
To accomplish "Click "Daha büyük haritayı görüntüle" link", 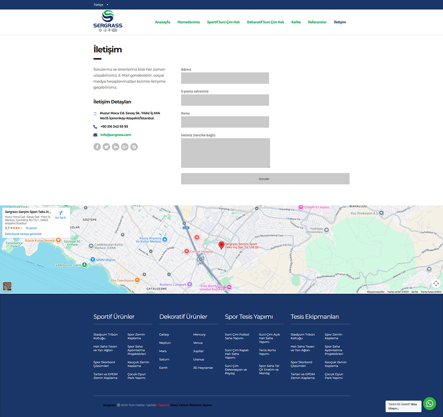I will tap(23, 234).
